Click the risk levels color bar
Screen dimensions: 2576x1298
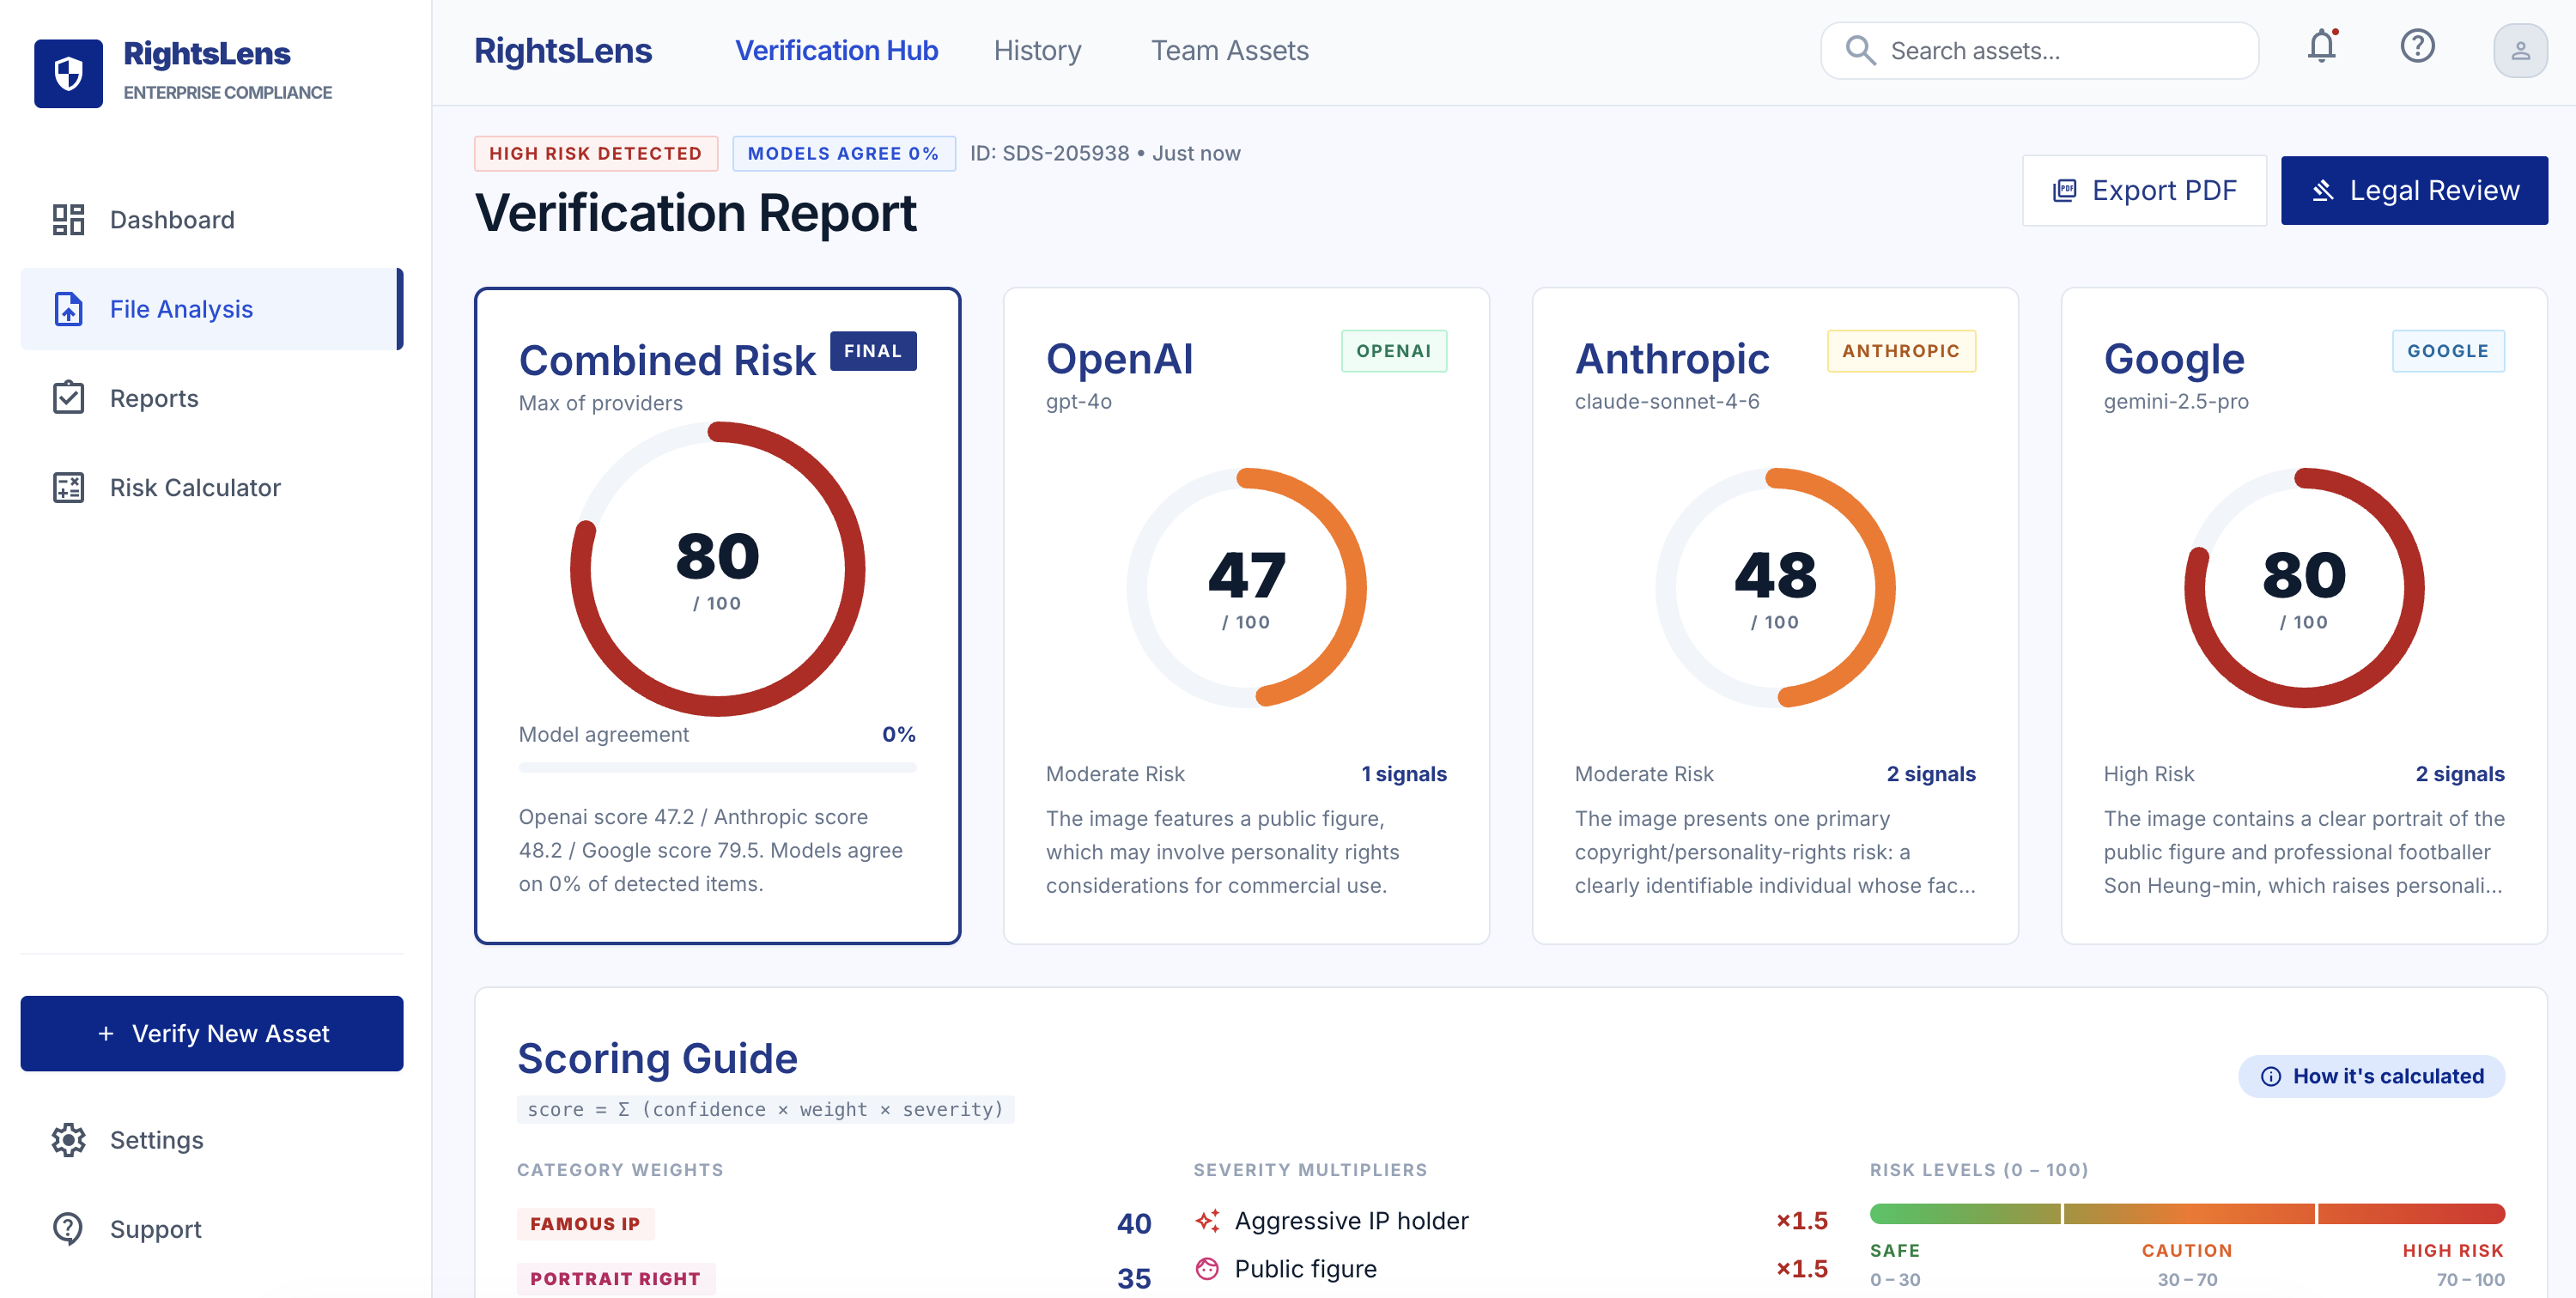(2187, 1213)
